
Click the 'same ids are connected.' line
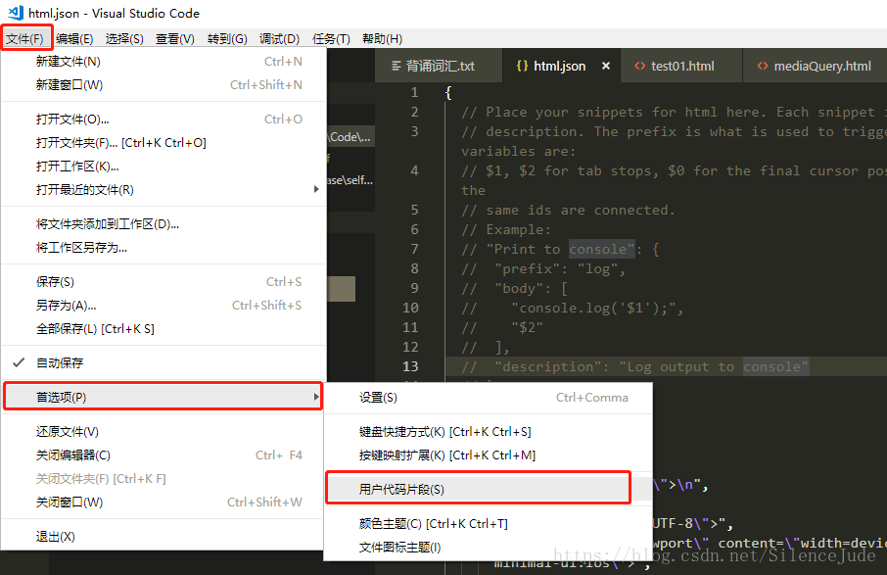tap(568, 210)
